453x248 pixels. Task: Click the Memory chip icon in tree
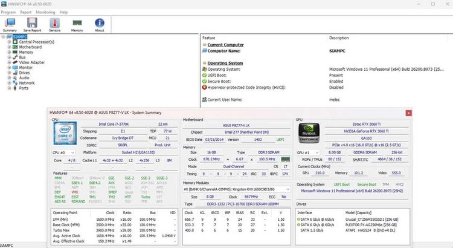click(x=15, y=52)
